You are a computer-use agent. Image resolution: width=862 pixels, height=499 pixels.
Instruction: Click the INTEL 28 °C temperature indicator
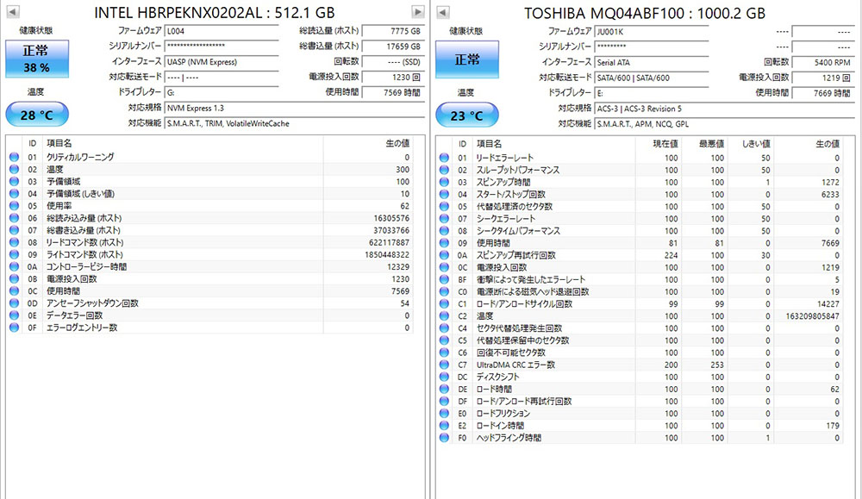tap(35, 115)
